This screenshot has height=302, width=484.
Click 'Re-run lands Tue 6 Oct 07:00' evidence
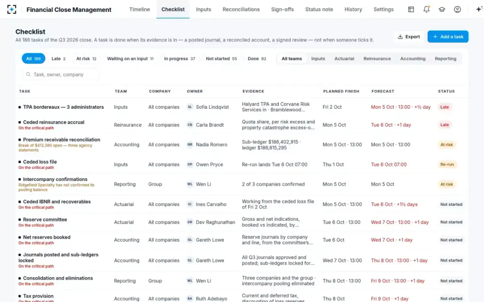[x=275, y=164]
